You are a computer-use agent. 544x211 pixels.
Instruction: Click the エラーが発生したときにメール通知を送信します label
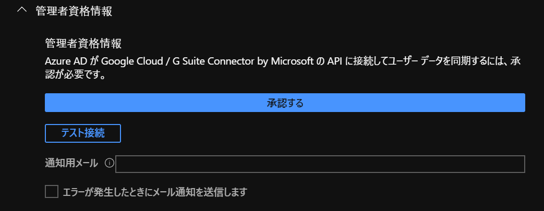154,192
